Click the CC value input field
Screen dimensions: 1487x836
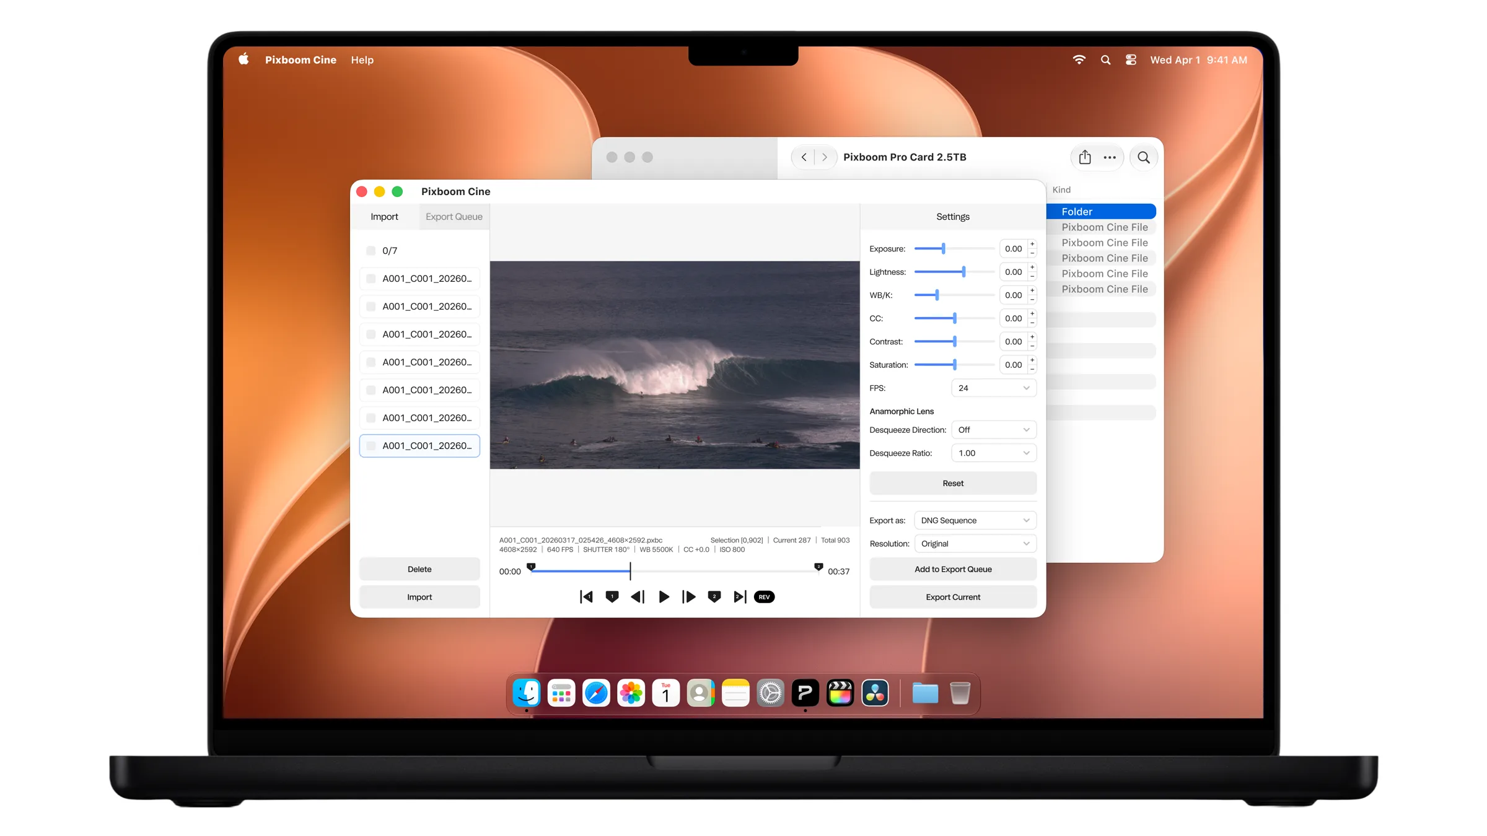1014,318
